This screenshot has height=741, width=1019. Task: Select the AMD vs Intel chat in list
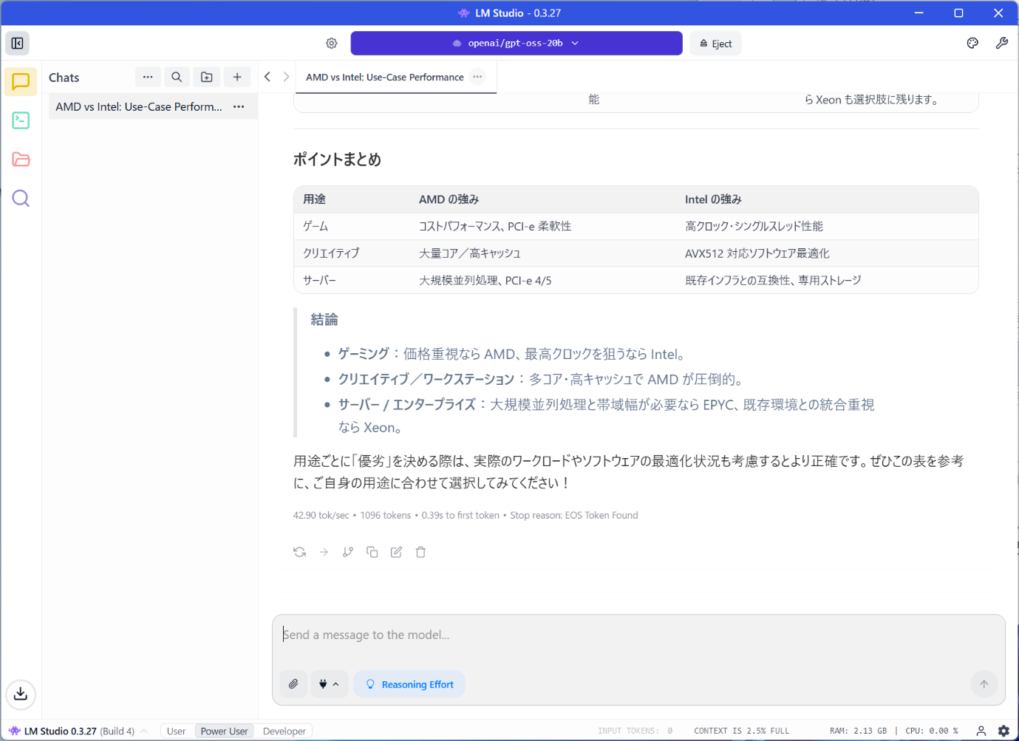coord(139,106)
